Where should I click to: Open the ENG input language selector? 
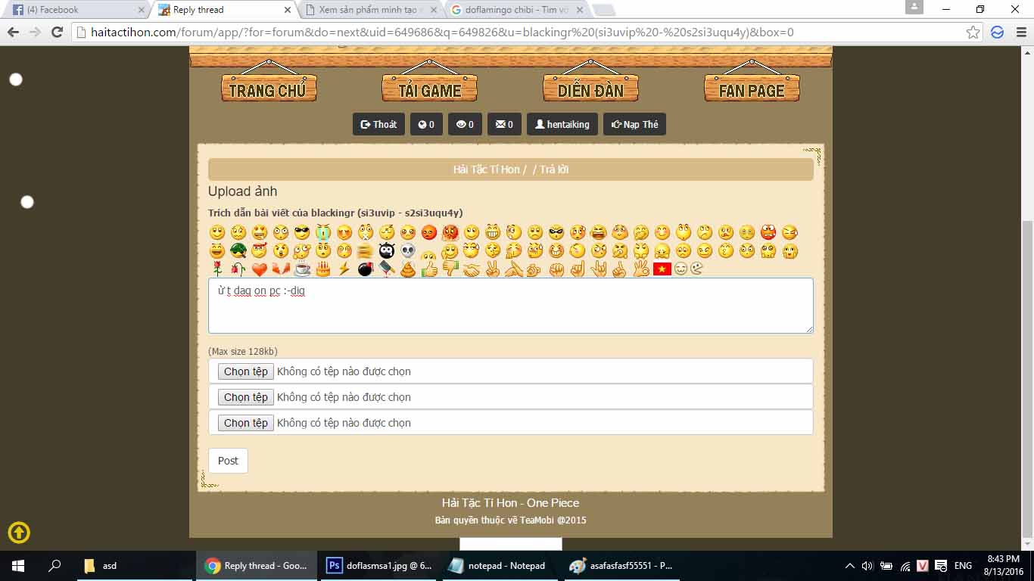[x=963, y=566]
